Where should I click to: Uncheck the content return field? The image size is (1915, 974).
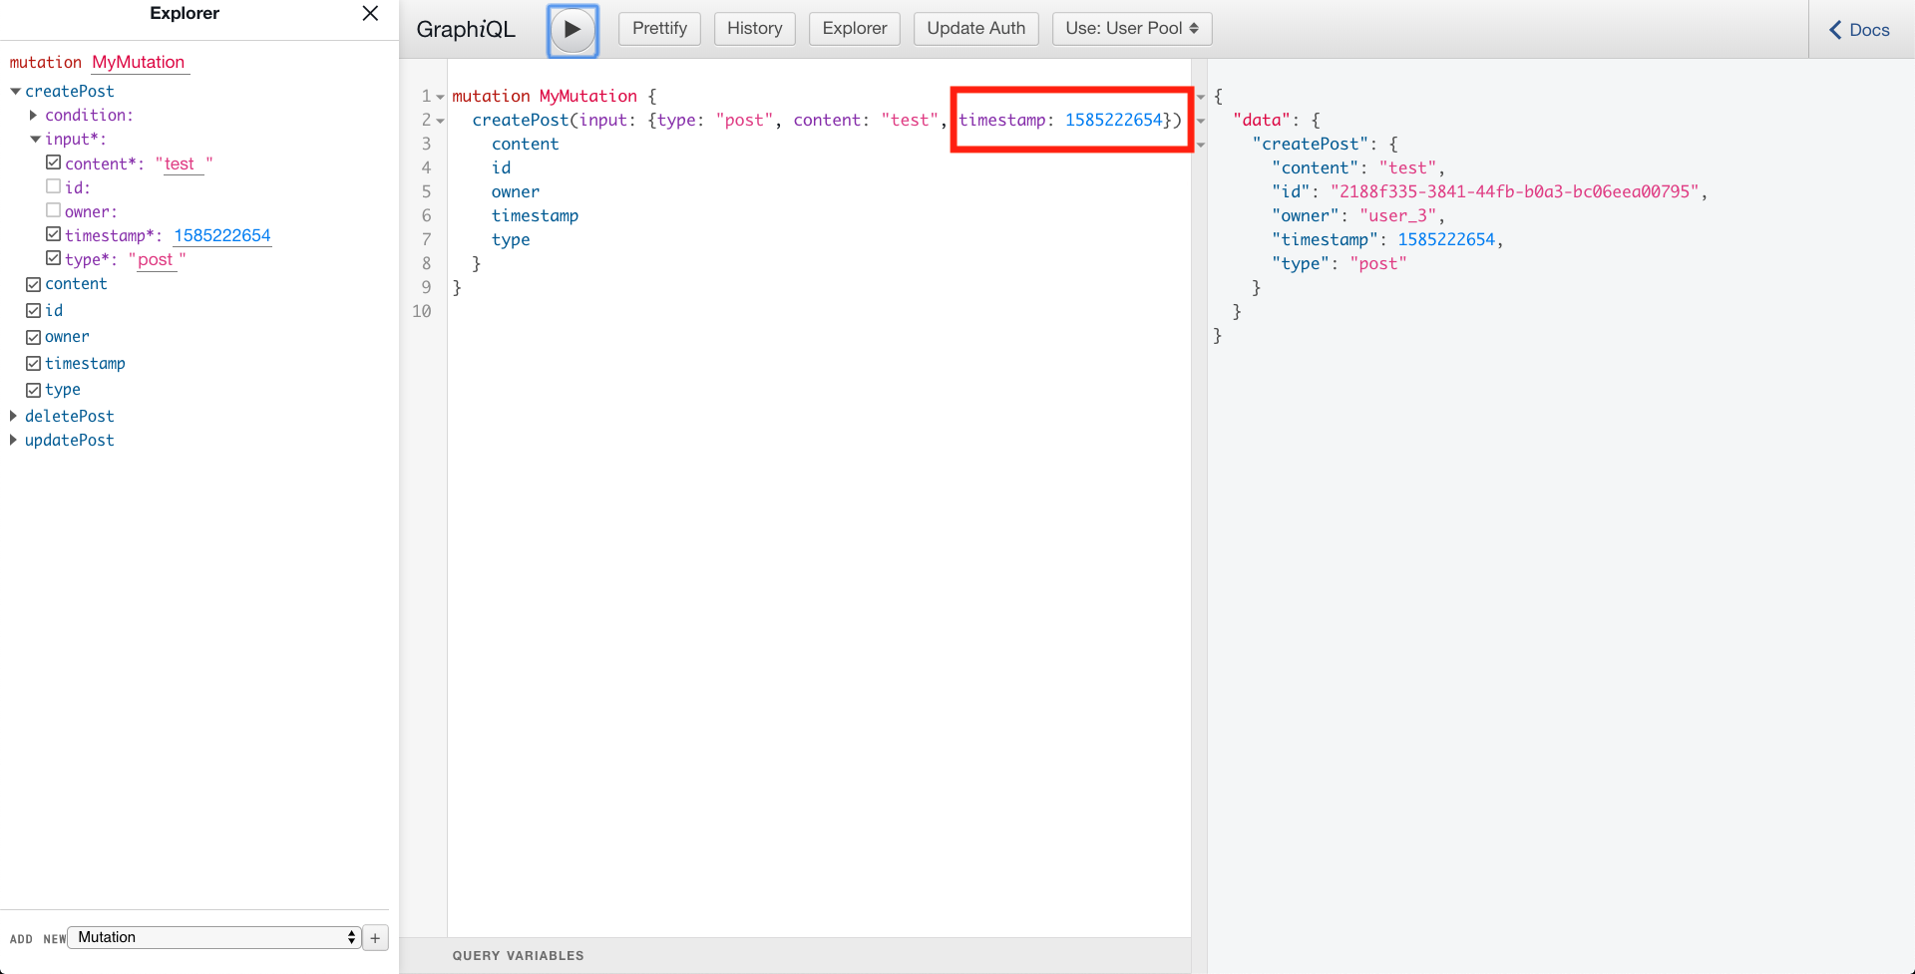[x=34, y=284]
